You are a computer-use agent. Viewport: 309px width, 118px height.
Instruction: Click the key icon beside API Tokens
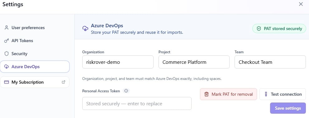click(x=7, y=41)
